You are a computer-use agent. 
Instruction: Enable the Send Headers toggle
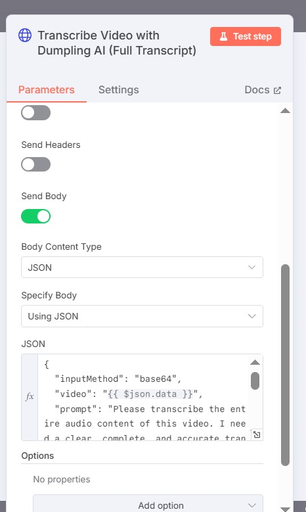[x=36, y=164]
